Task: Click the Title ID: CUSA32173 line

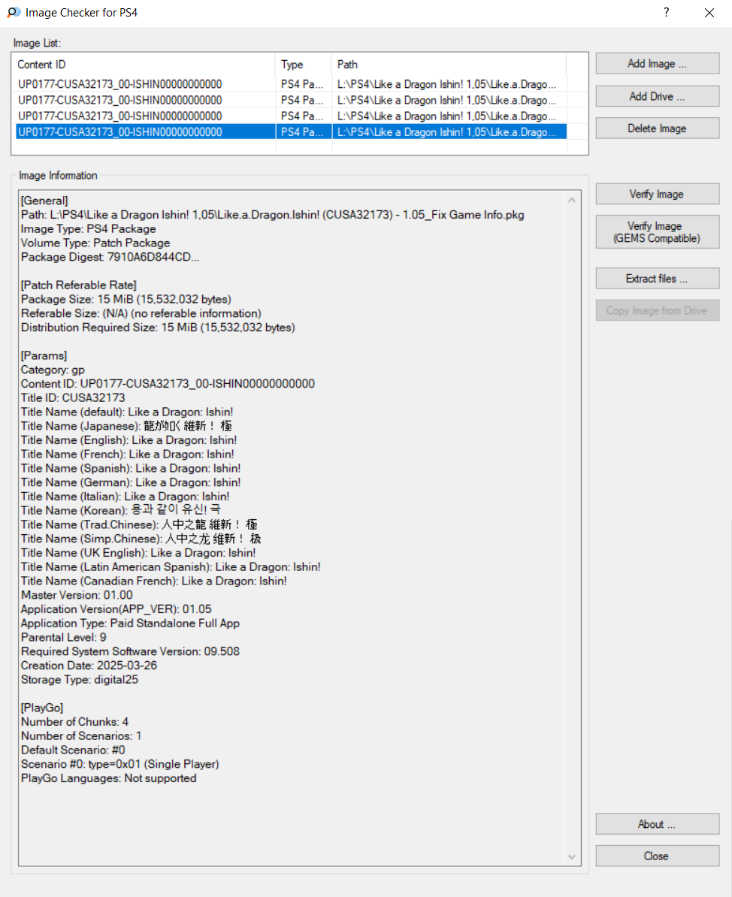Action: pyautogui.click(x=73, y=398)
